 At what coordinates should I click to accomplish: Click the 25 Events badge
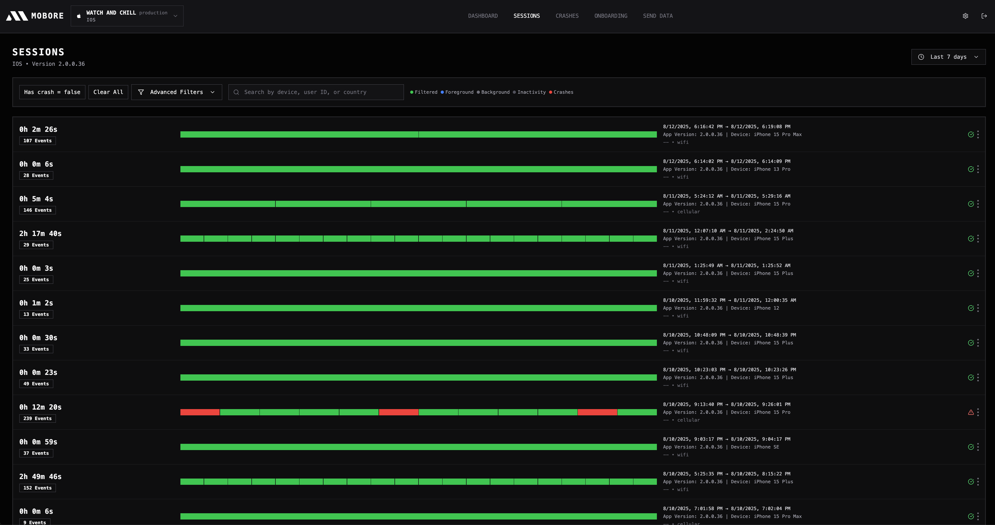pos(36,280)
